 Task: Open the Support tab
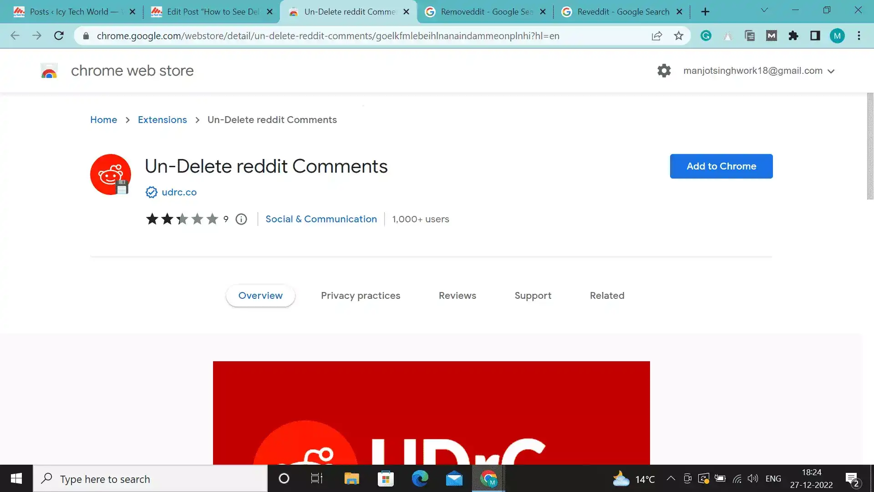[533, 296]
